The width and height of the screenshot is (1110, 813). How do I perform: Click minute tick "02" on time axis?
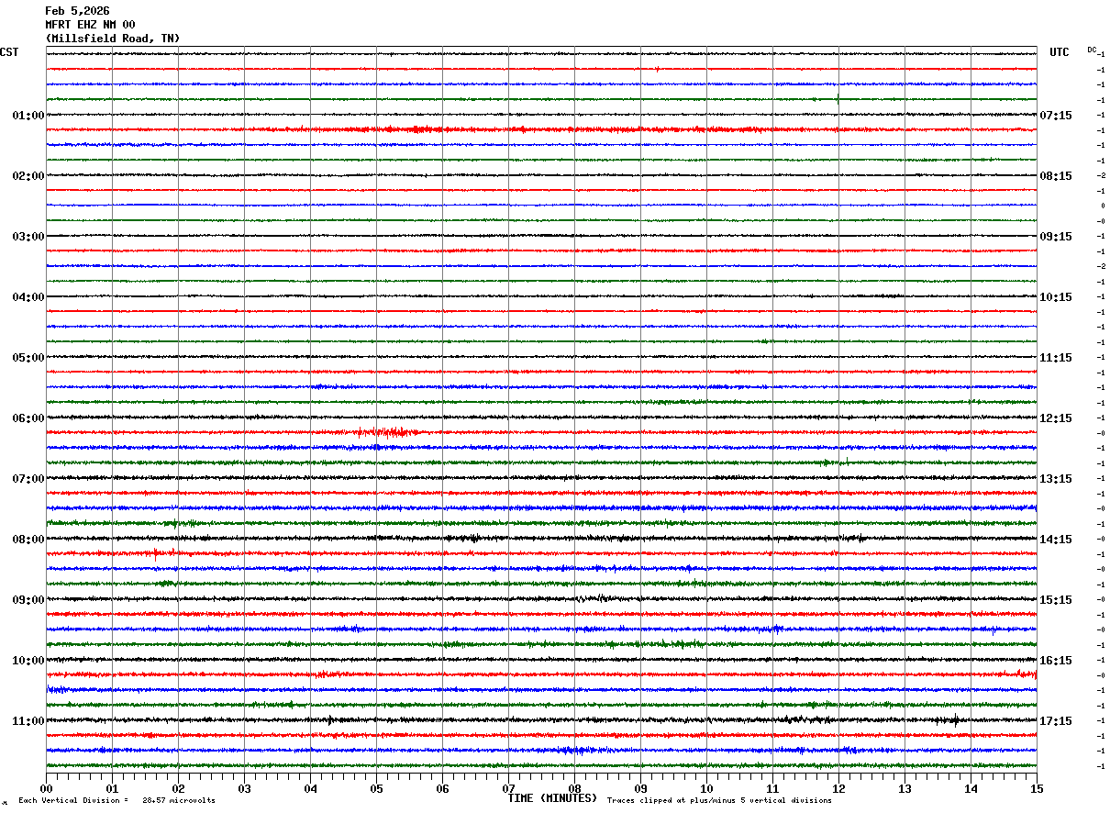coord(178,788)
